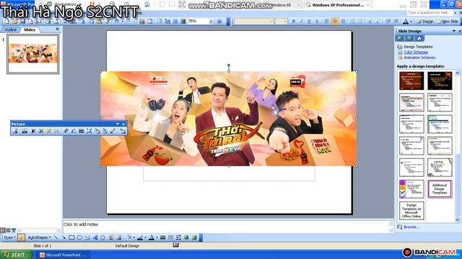The image size is (462, 259).
Task: Toggle Underline formatting
Action: coord(309,21)
